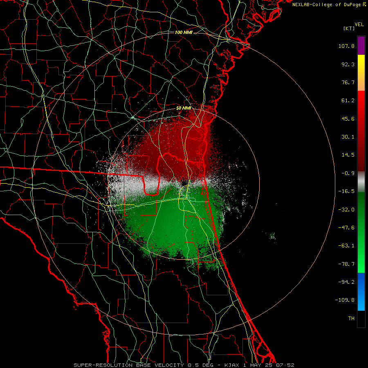Click the isolated offshore green velocity echo
Viewport: 368px width, 368px height.
point(272,236)
